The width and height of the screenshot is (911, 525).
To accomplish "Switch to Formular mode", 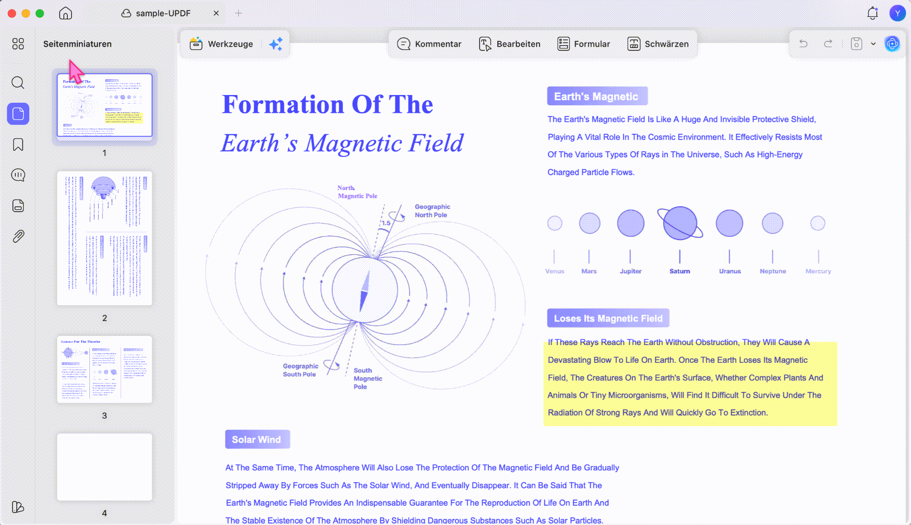I will click(584, 44).
